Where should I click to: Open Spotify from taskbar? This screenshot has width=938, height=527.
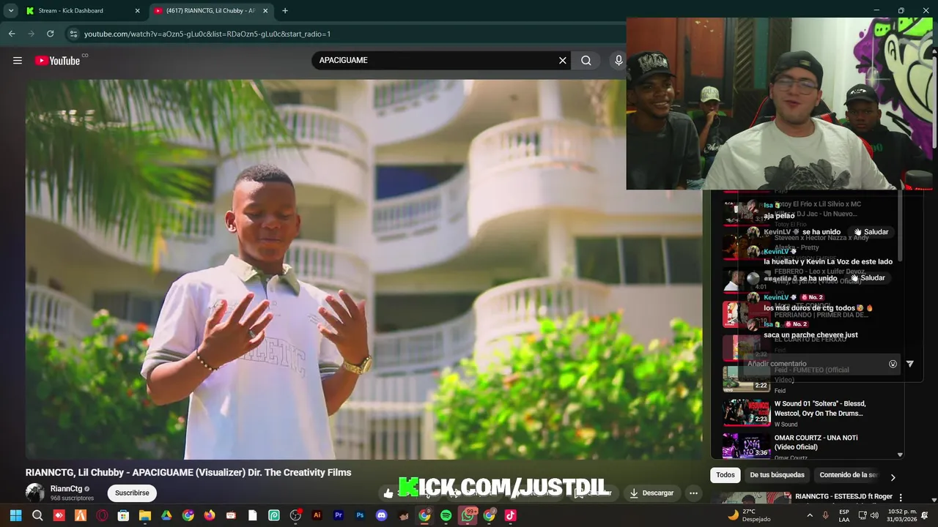[x=446, y=515]
